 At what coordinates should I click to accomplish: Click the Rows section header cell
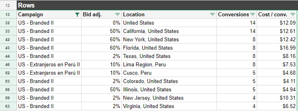click(x=157, y=5)
